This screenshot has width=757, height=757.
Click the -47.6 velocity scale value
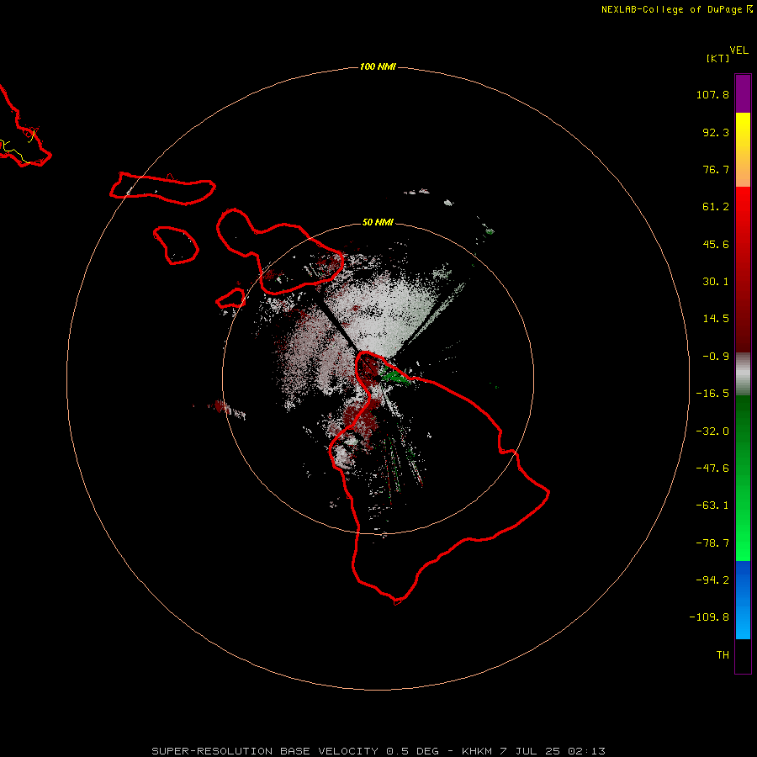click(712, 468)
